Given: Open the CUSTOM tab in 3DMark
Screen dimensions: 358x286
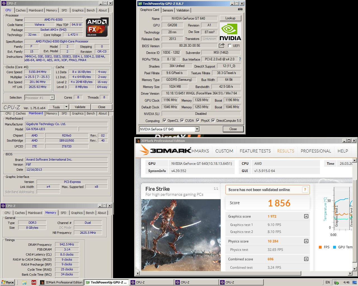Looking at the screenshot, I should click(224, 151).
